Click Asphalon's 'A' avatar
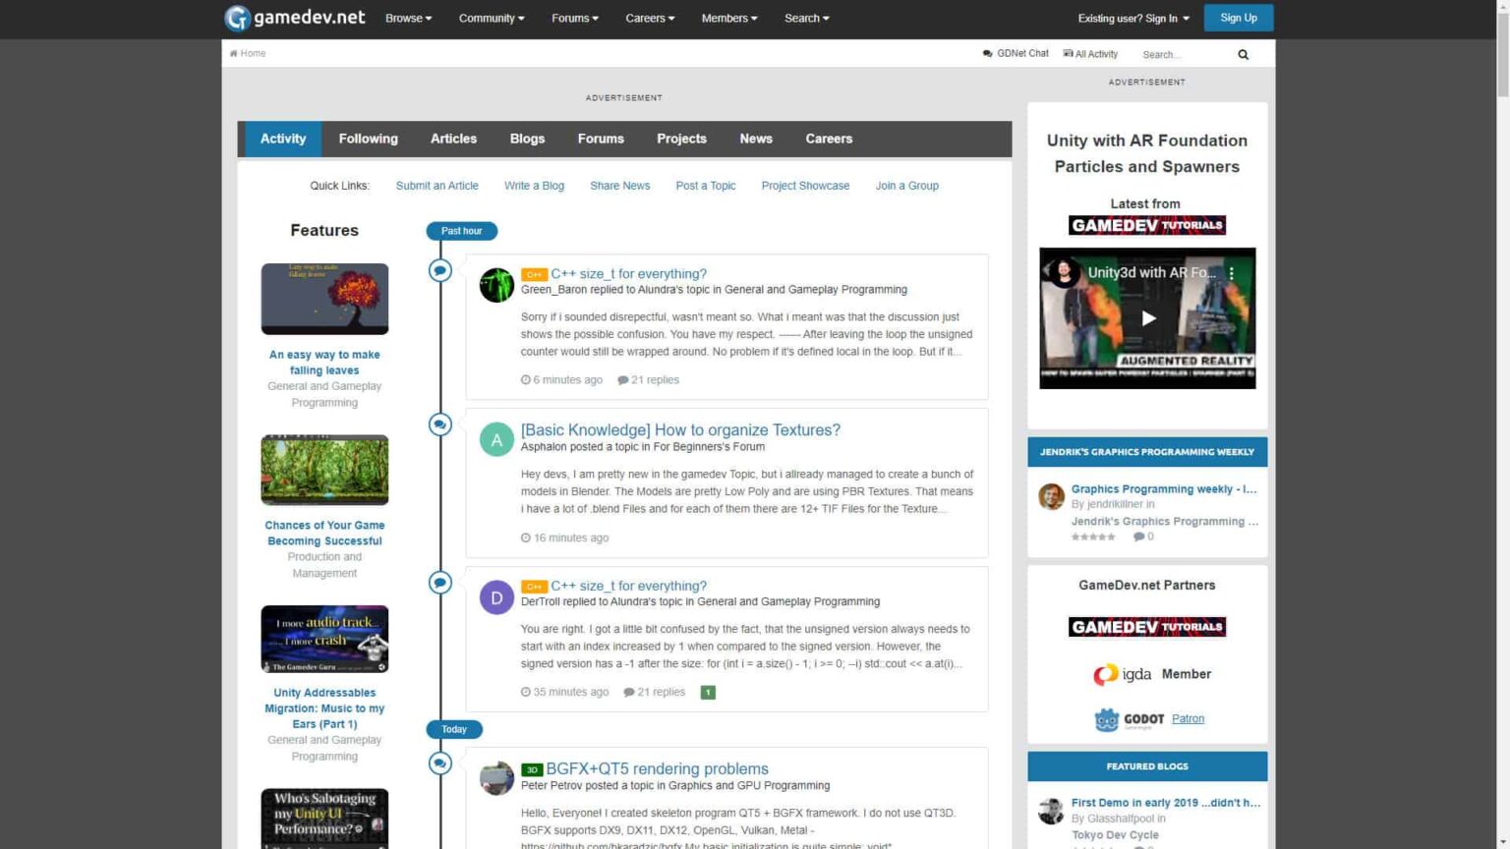1510x849 pixels. 496,439
